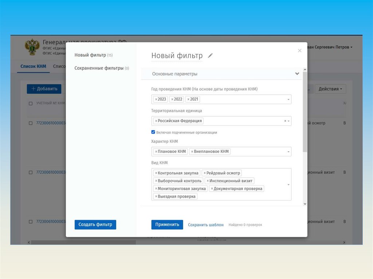Check the third КНМ row checkbox
Viewport: 373px width, 279px height.
tap(31, 222)
